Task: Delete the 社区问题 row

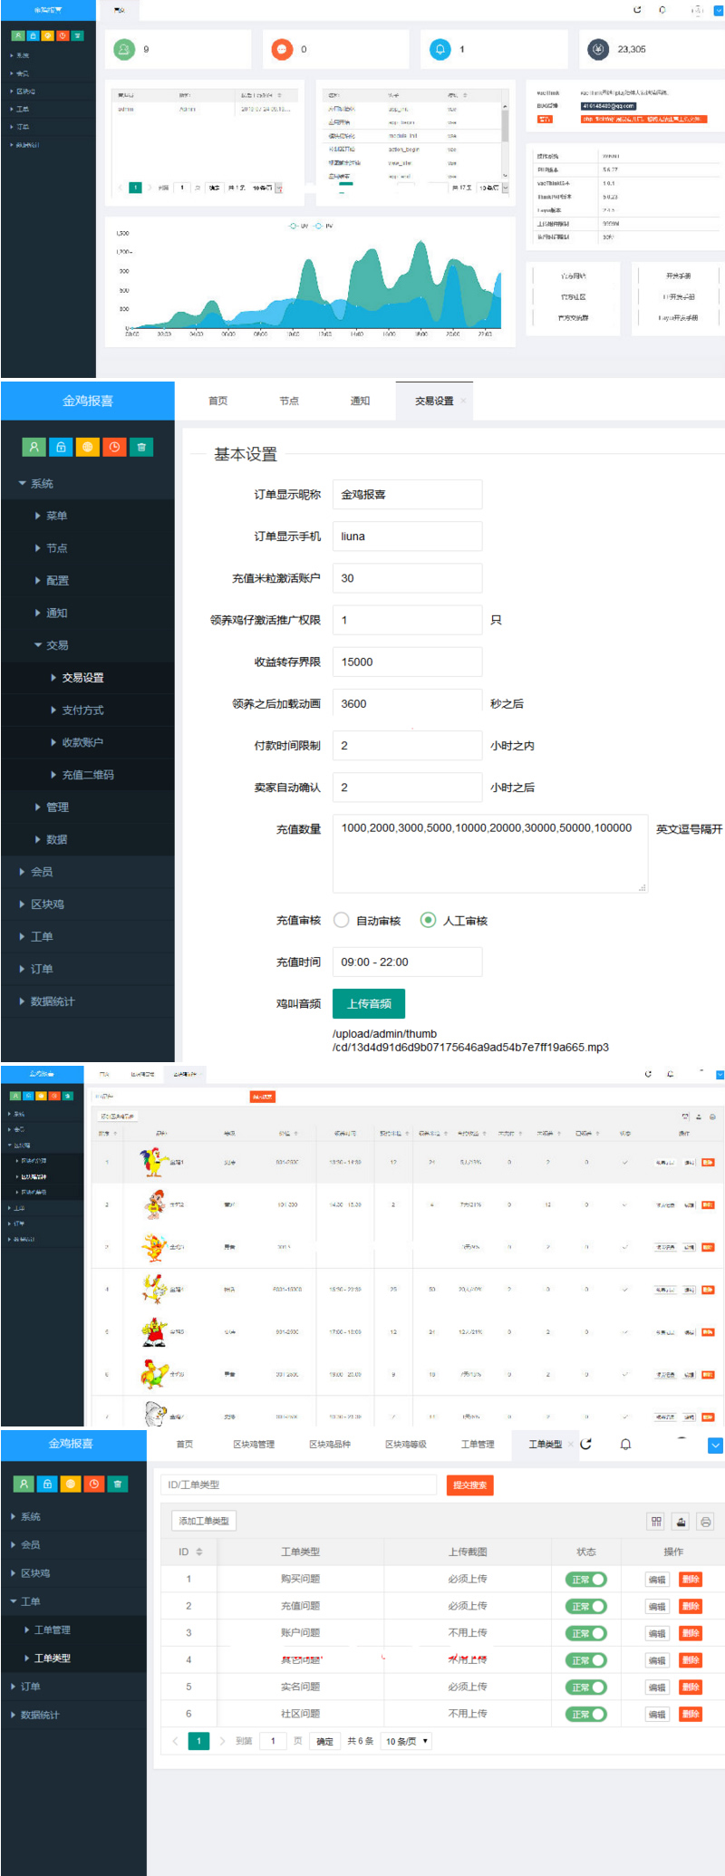Action: point(691,1714)
